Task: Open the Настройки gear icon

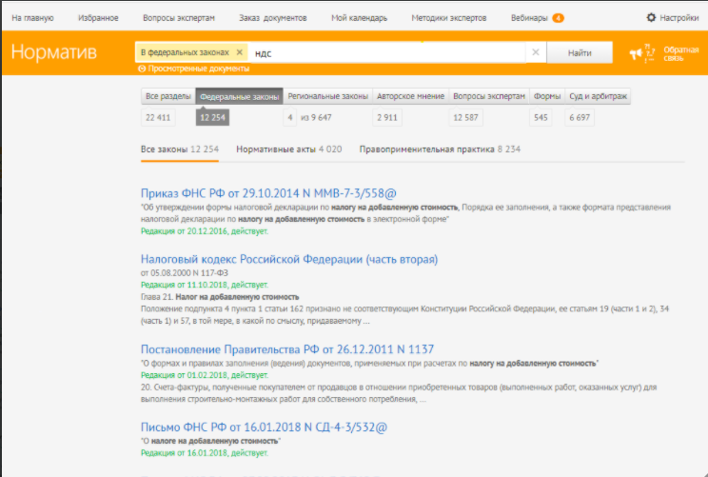Action: (x=651, y=18)
